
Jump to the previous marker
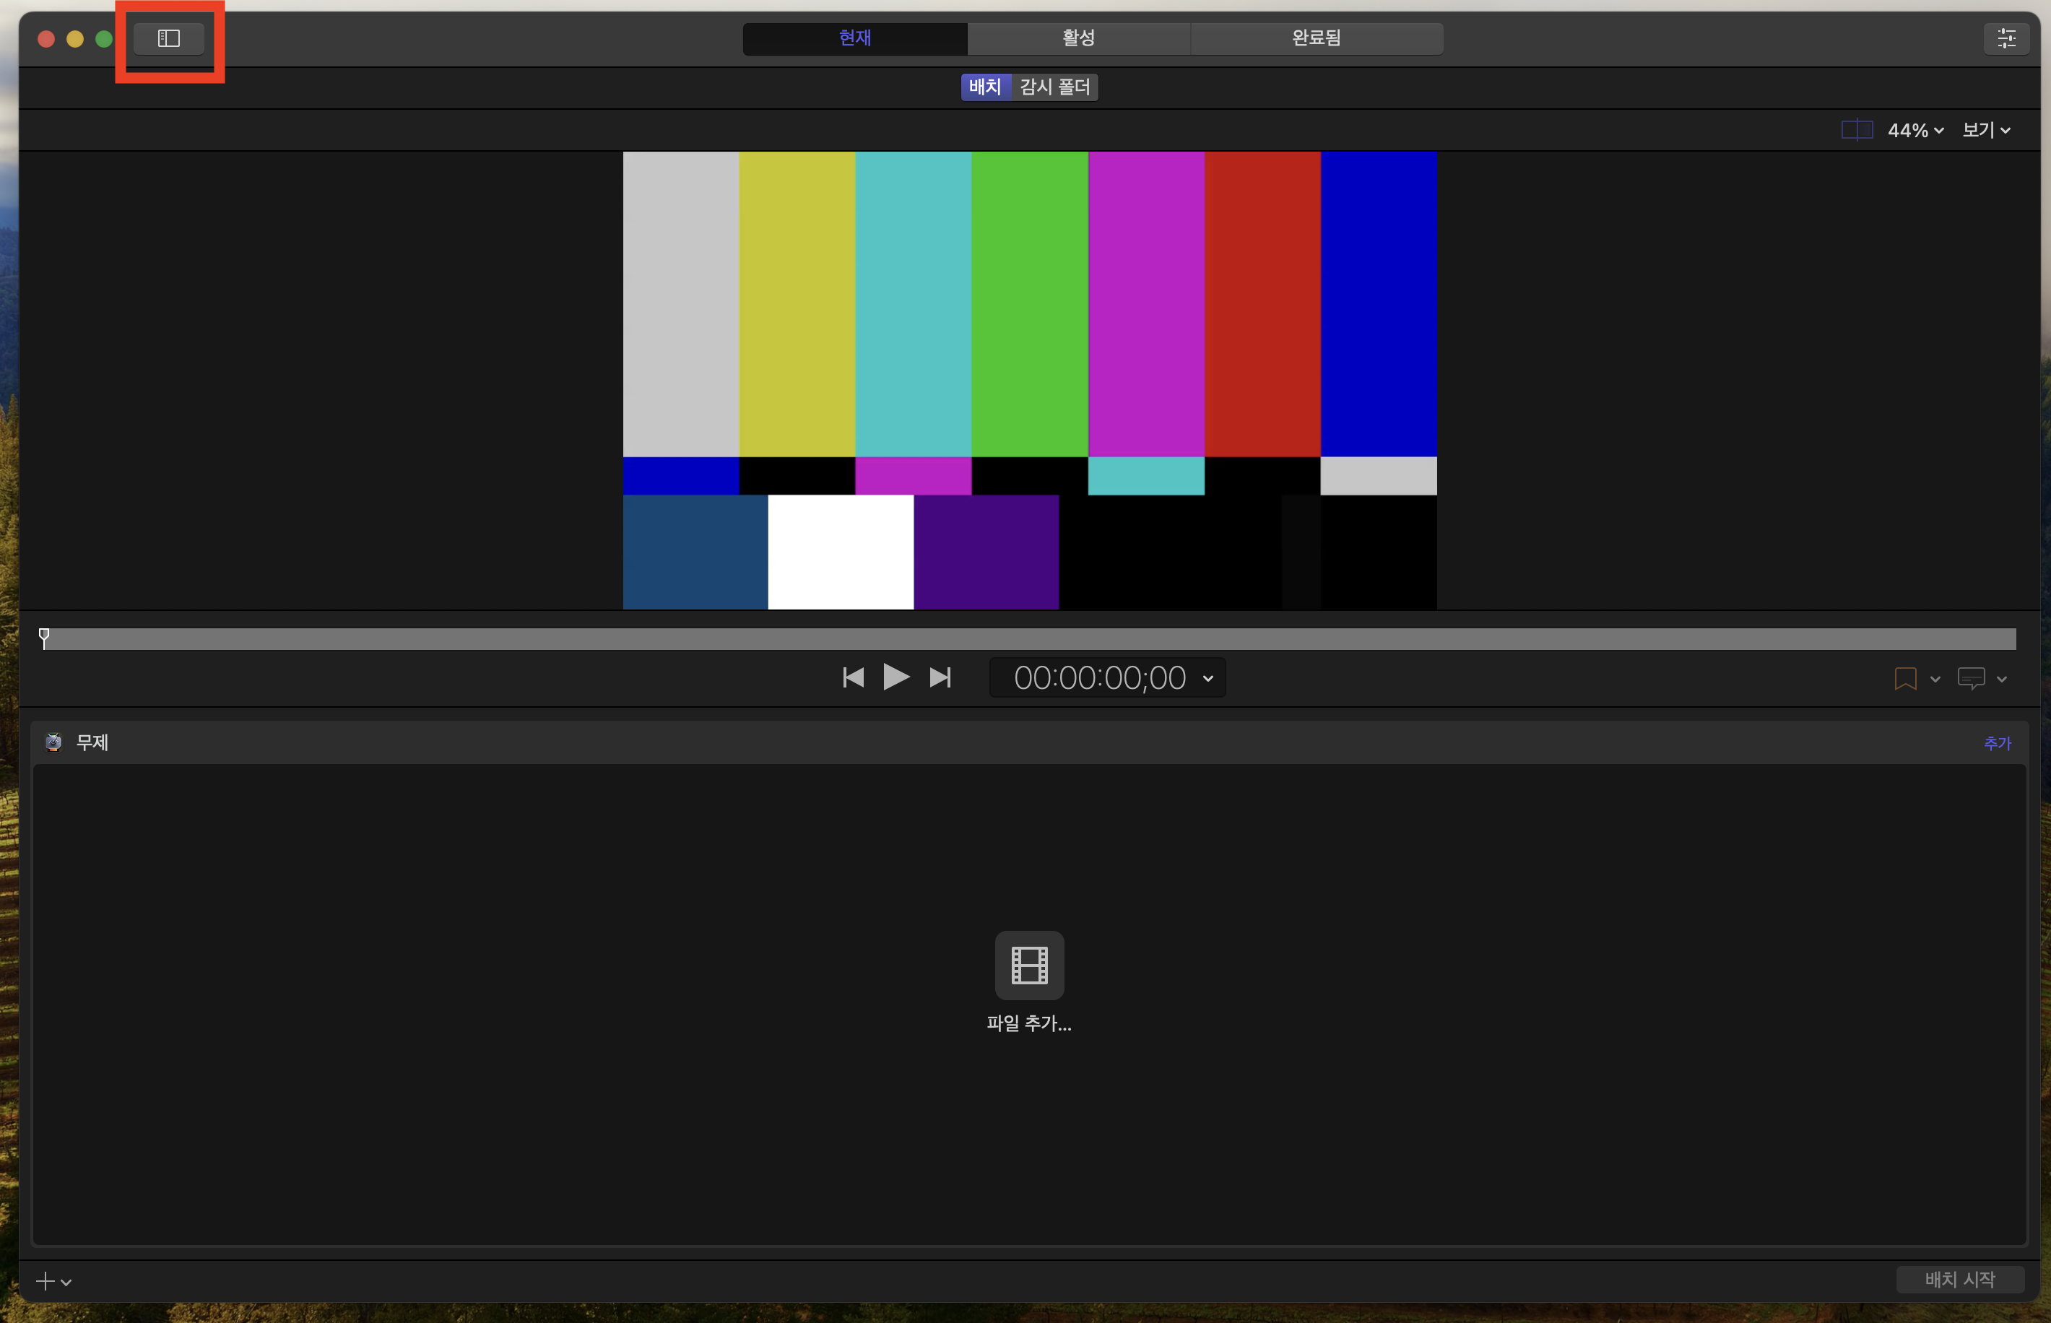click(853, 678)
